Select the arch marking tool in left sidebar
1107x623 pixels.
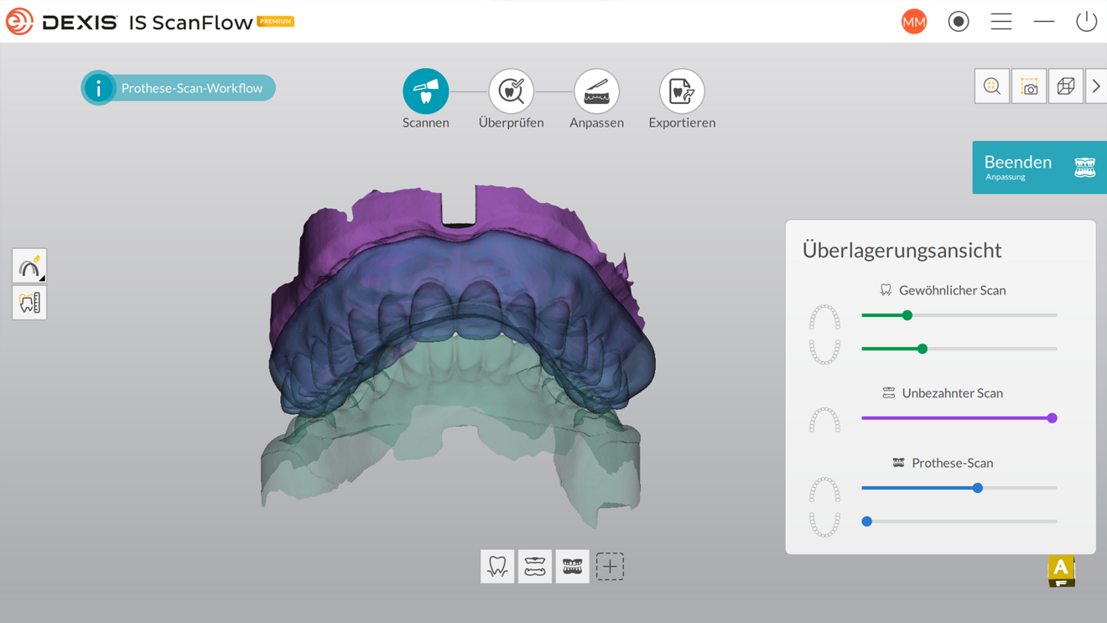[x=29, y=266]
